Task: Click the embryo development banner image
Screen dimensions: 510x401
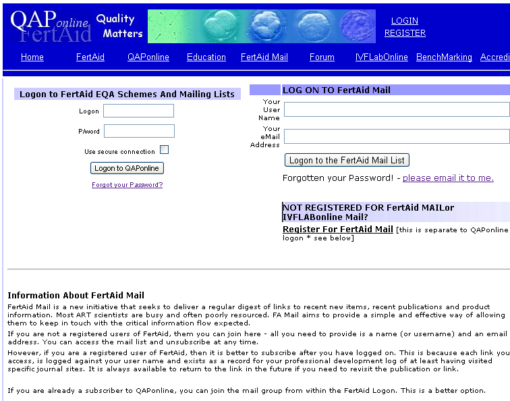Action: coord(262,26)
